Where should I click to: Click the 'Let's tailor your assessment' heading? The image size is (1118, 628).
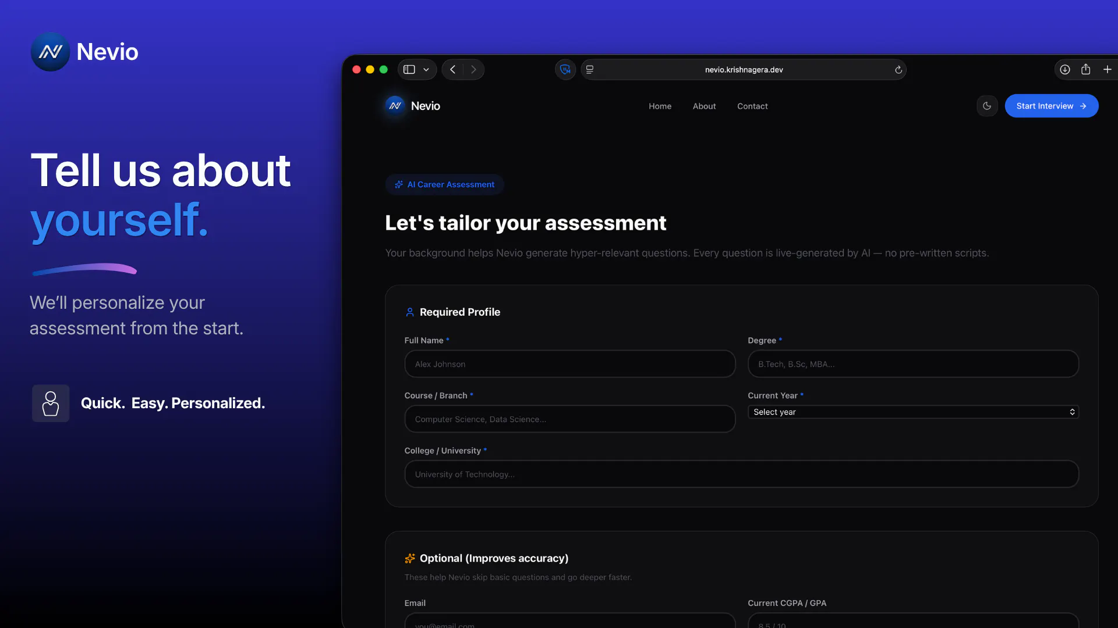(x=525, y=223)
